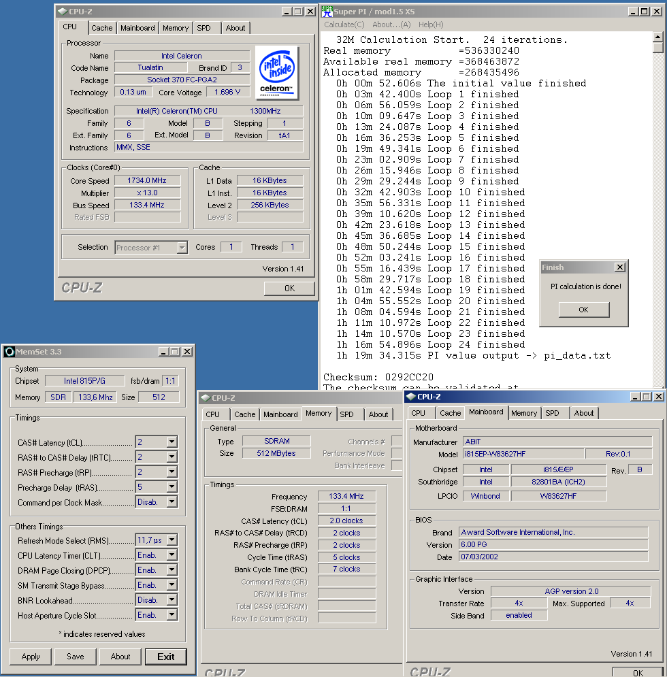Click OK in top CPU-Z window

click(x=289, y=288)
